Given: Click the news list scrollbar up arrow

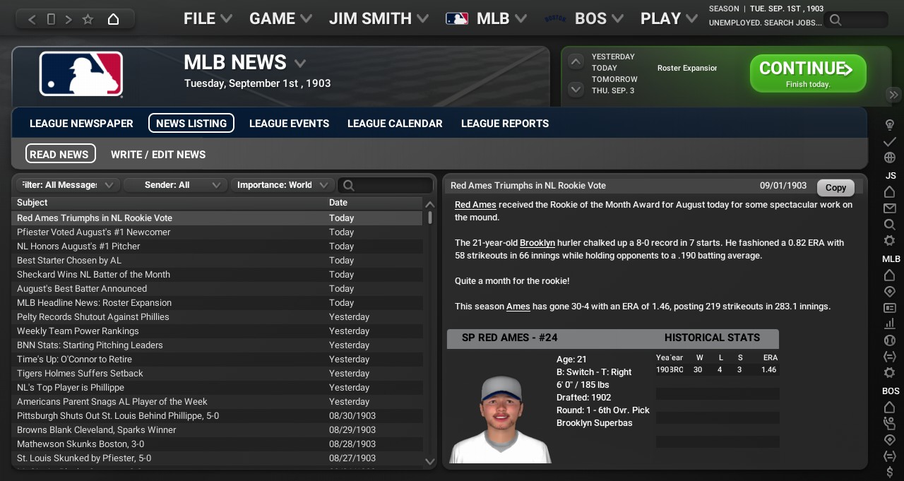Looking at the screenshot, I should click(429, 204).
